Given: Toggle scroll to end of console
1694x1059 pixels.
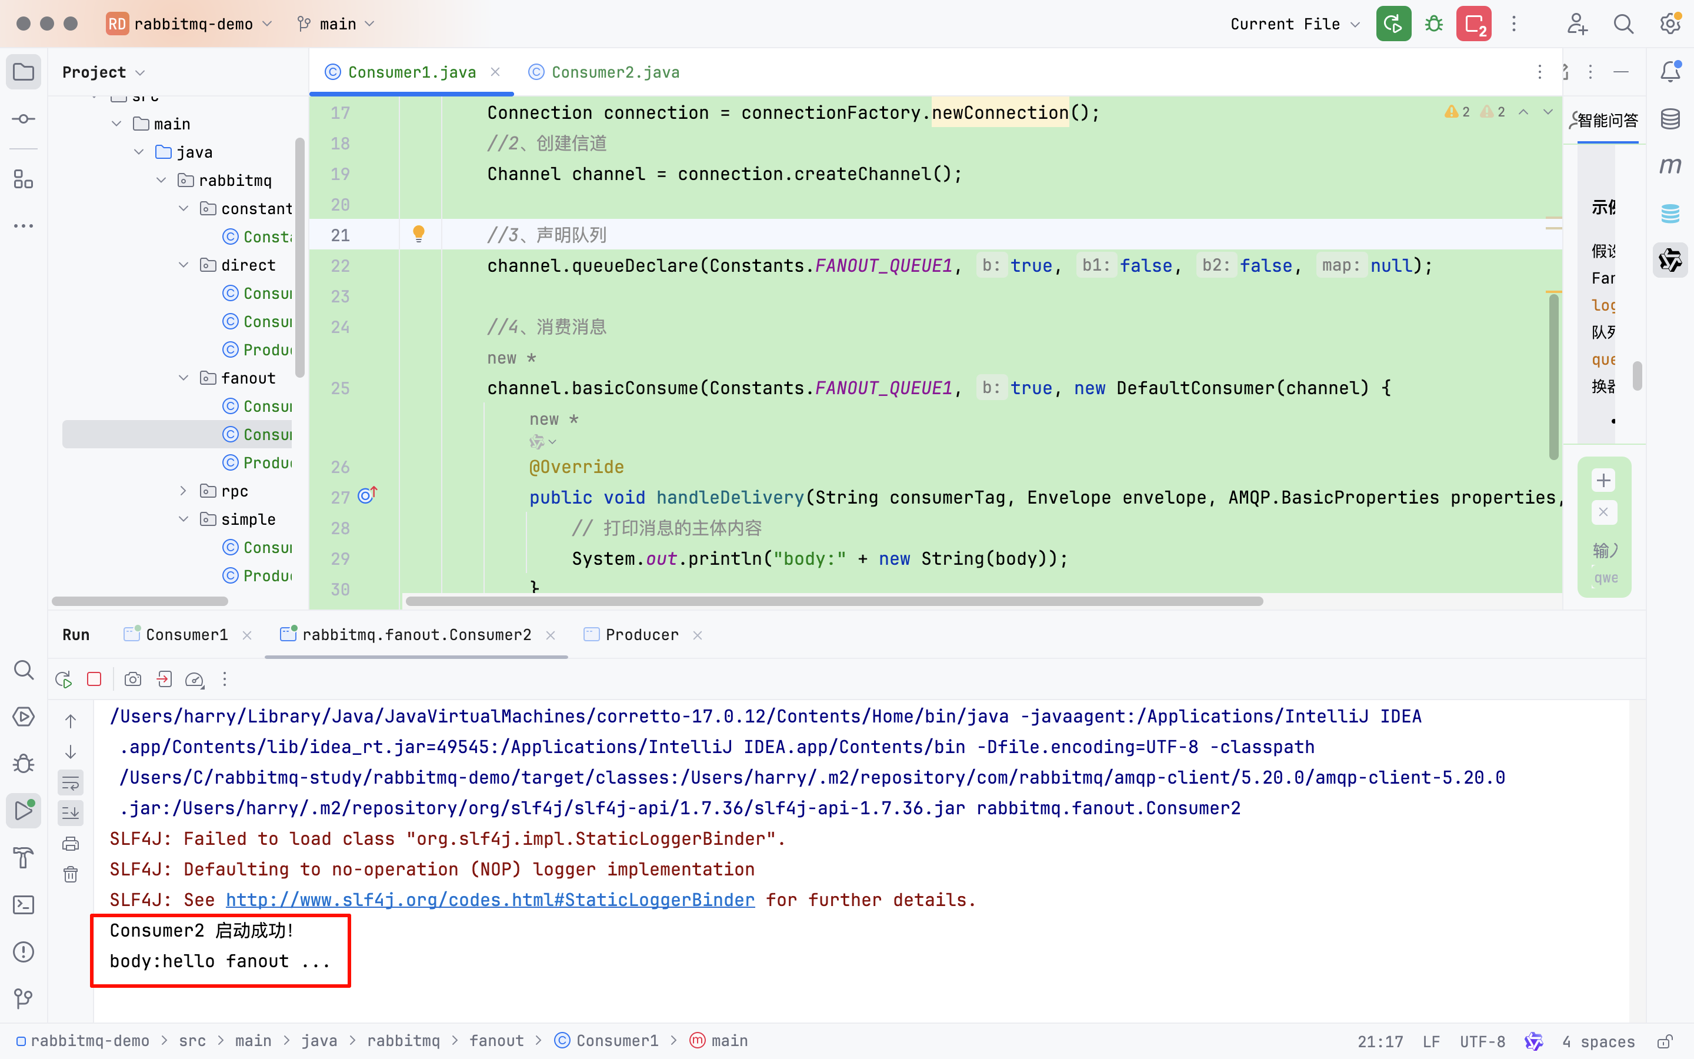Looking at the screenshot, I should (x=71, y=813).
